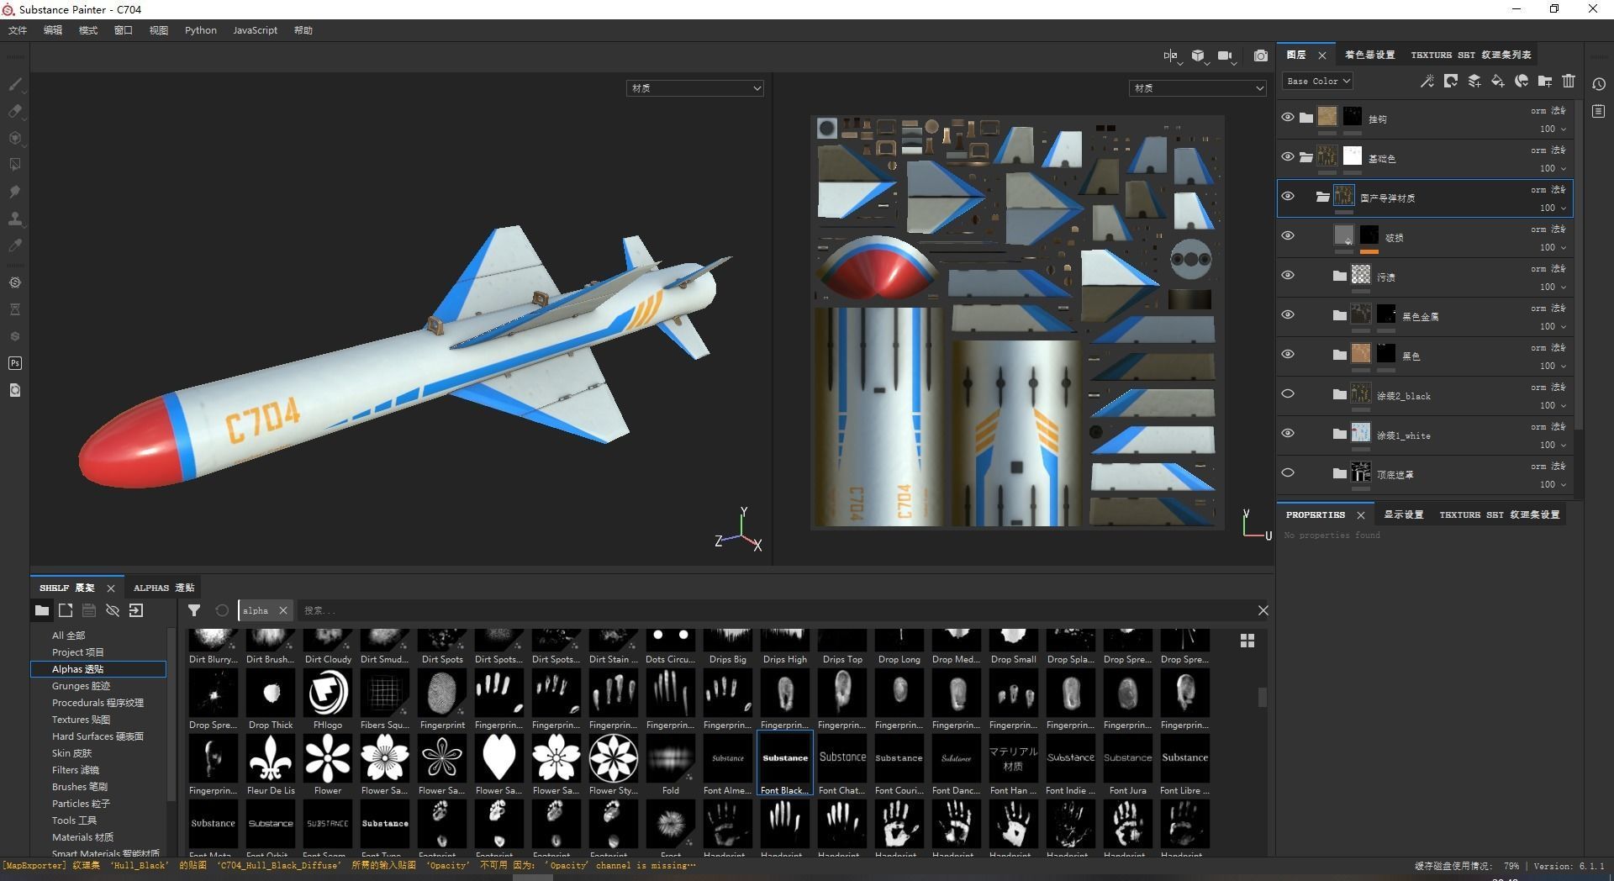
Task: Open the 2D viewport 材质 mode dropdown
Action: click(1197, 88)
